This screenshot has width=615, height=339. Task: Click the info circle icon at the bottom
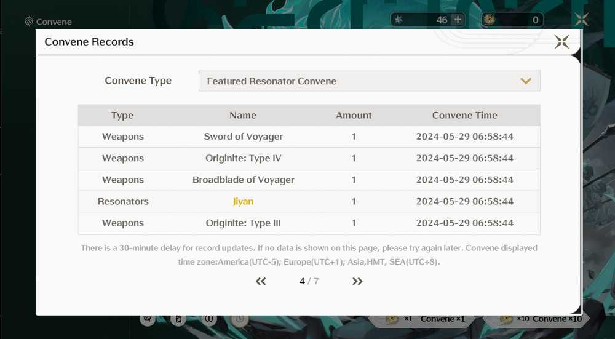tap(209, 319)
